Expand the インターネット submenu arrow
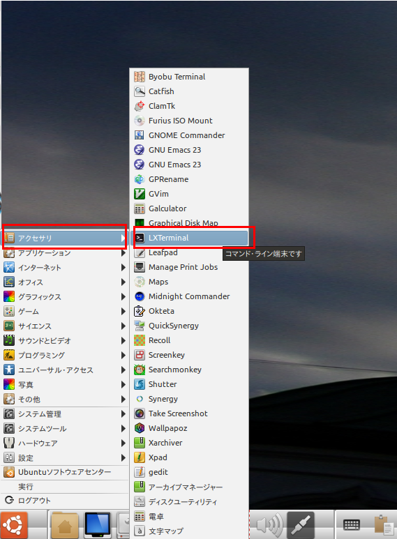This screenshot has height=539, width=397. 123,268
